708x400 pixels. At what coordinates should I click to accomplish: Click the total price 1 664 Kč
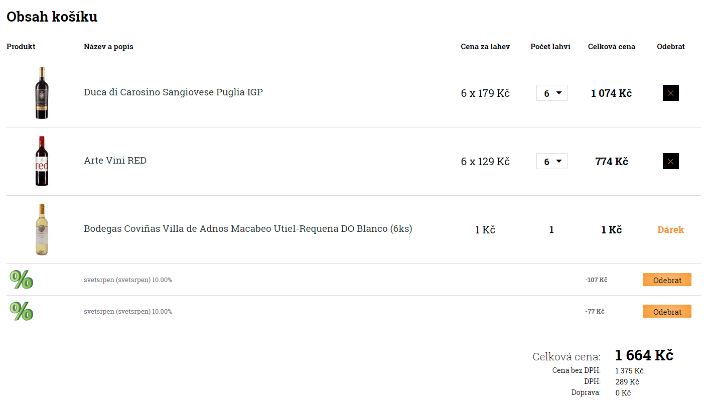(644, 355)
